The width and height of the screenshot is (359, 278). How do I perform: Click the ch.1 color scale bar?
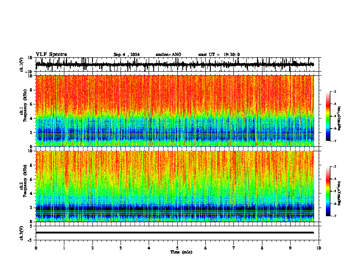[x=328, y=116]
